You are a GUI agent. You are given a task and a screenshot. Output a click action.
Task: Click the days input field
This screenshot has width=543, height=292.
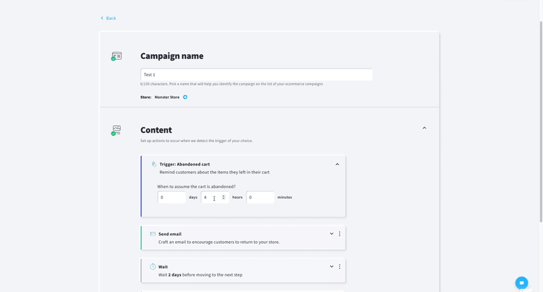(x=171, y=198)
